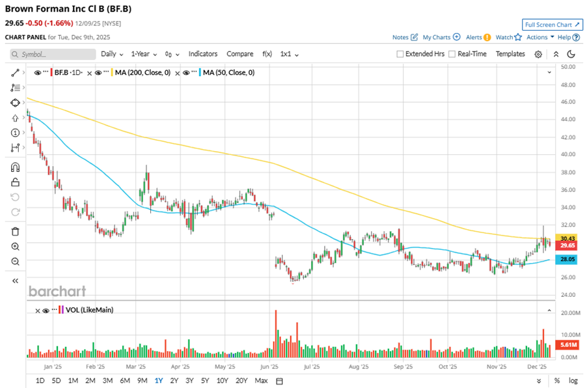Click the yellow MA 200 color swatch
The height and width of the screenshot is (388, 587).
coord(112,73)
